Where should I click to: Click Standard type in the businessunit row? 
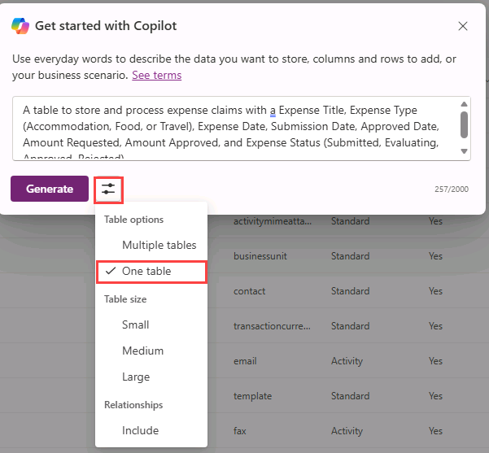(x=350, y=256)
